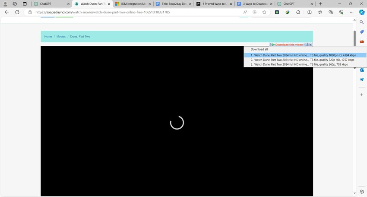
Task: Open the sidebar Shopping tag
Action: (362, 32)
